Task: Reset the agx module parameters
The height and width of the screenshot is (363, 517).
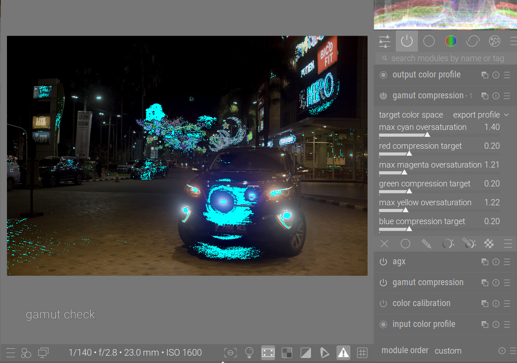Action: 496,262
